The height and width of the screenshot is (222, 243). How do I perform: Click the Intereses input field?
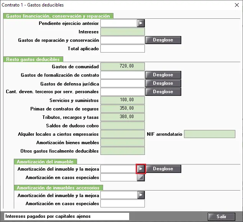coord(123,31)
